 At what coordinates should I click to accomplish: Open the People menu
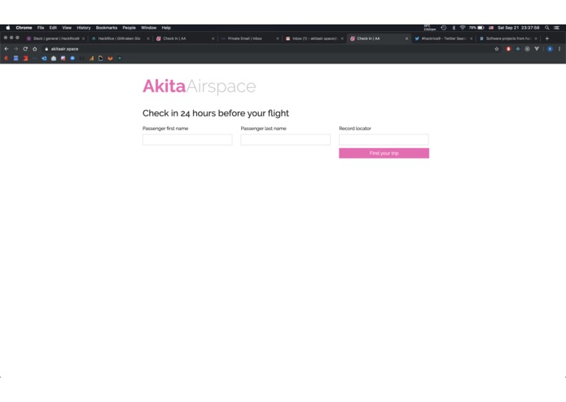[x=129, y=28]
